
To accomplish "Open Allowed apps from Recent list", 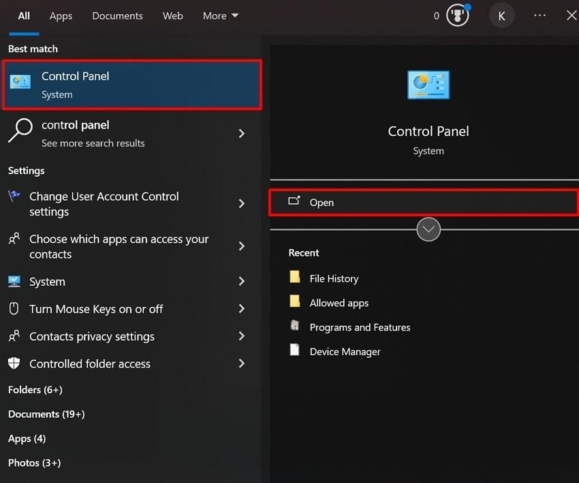I will [339, 303].
